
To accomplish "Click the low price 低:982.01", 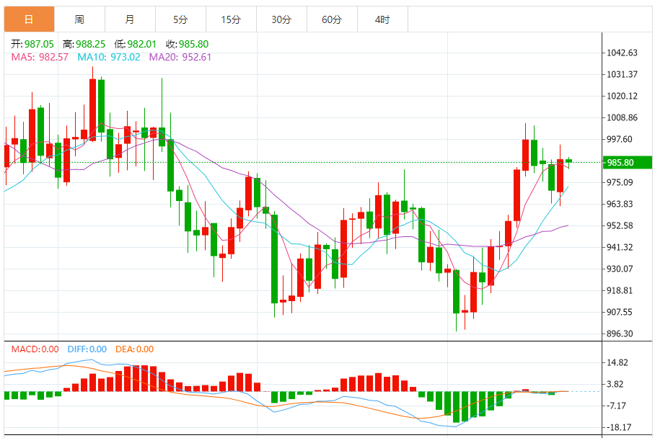I will 136,44.
